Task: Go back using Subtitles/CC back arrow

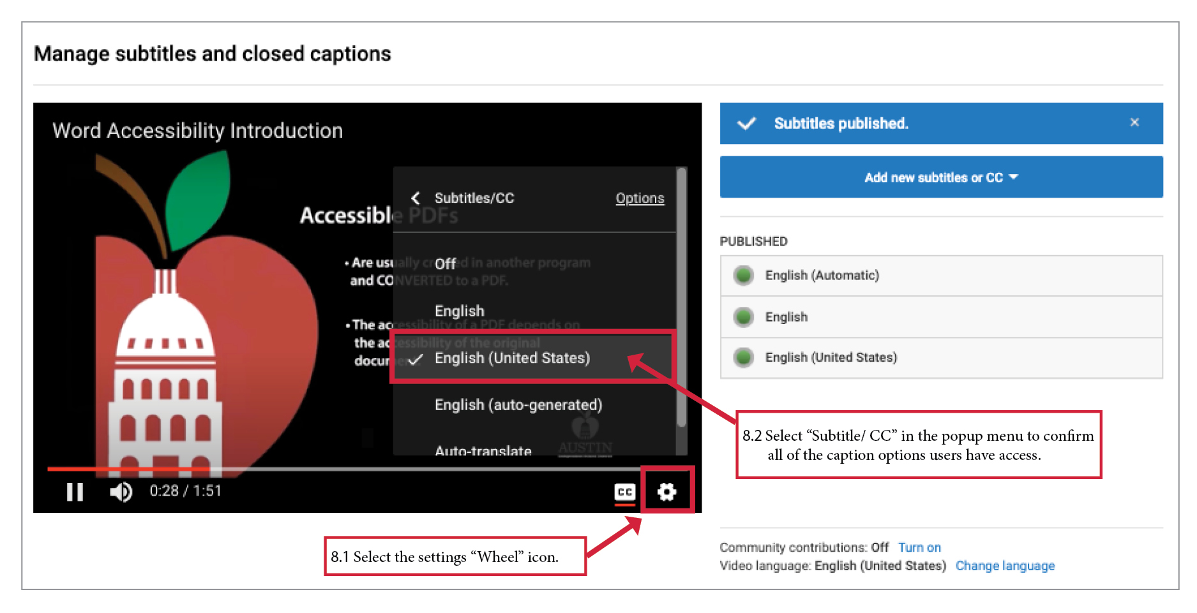Action: coord(416,198)
